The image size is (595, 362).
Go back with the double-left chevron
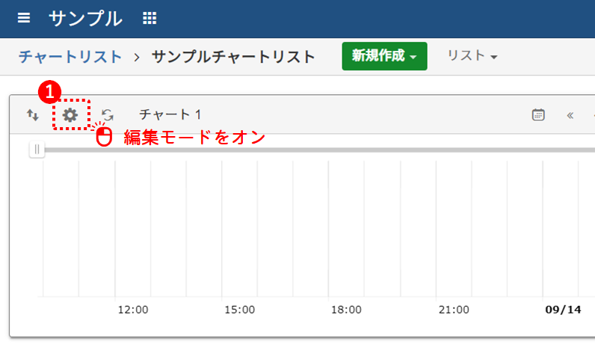point(570,115)
